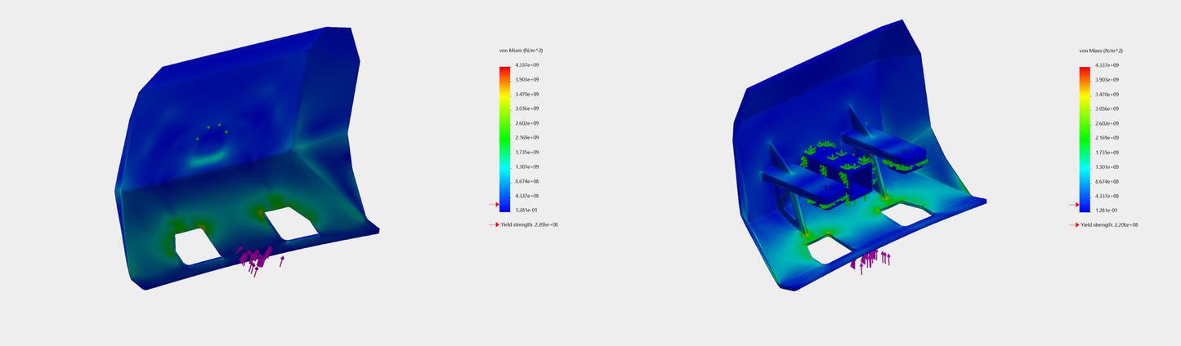The height and width of the screenshot is (346, 1181).
Task: Select the left rectangular cutout on left model
Action: (197, 246)
